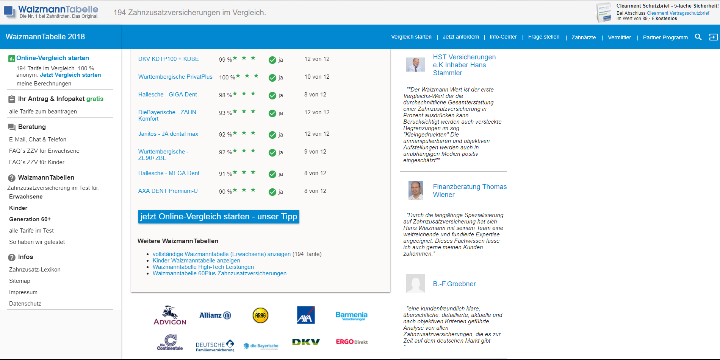
Task: Open 'E-Mail, Chat & Telefon' sidebar link
Action: tap(38, 140)
